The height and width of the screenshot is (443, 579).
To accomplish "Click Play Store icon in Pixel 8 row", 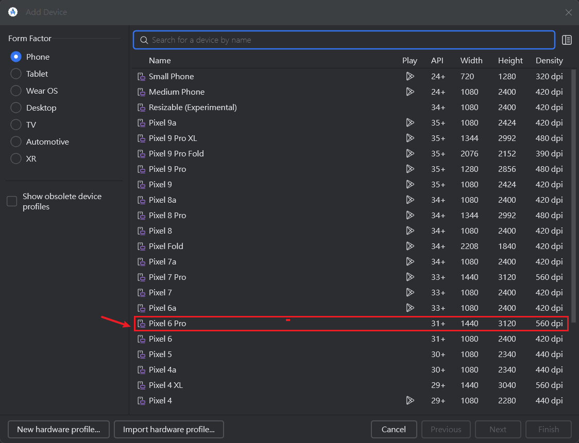I will [x=410, y=231].
